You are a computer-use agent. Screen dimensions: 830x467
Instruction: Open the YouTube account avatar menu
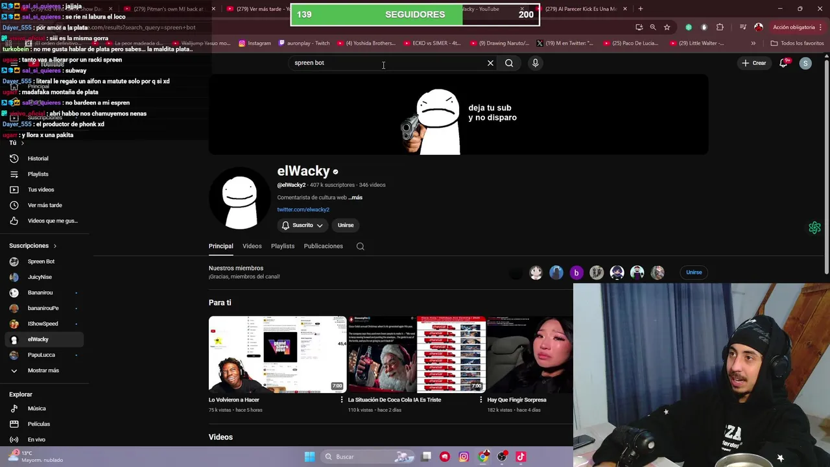pyautogui.click(x=805, y=63)
